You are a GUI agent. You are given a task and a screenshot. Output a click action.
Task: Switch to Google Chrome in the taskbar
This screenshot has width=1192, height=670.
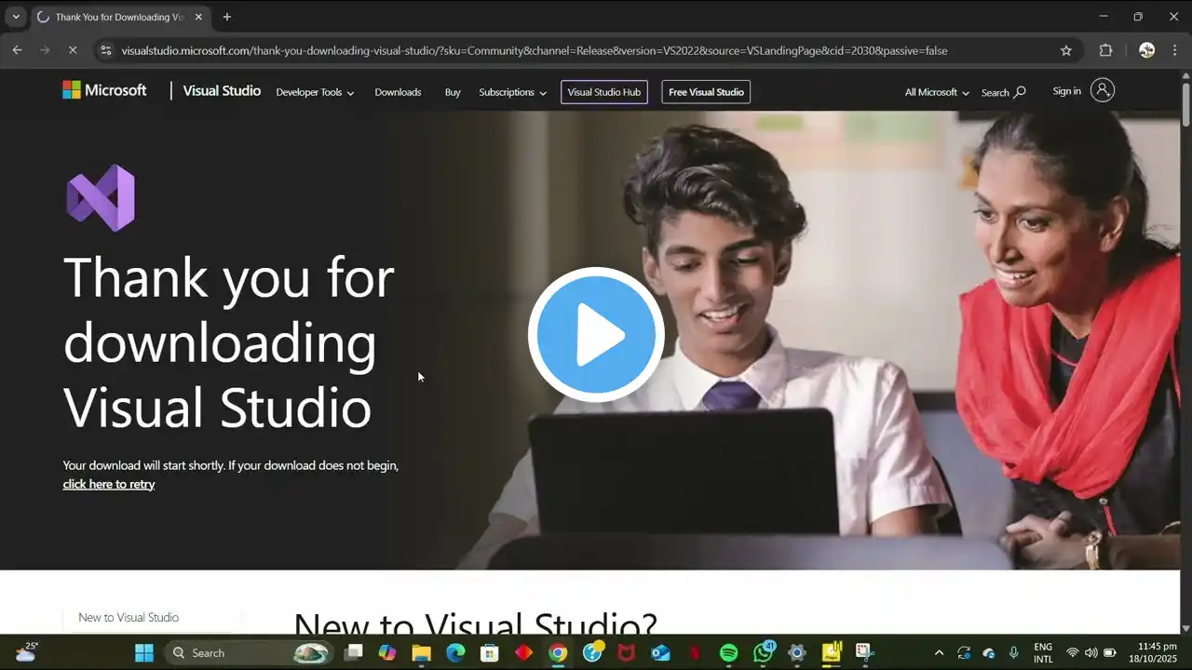point(558,652)
